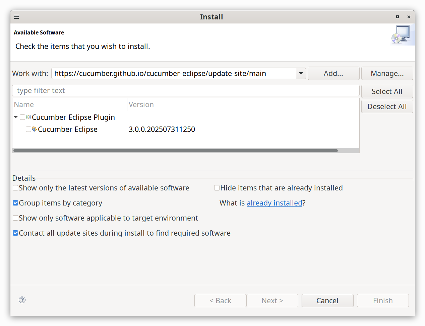Click the Cancel button

[327, 301]
